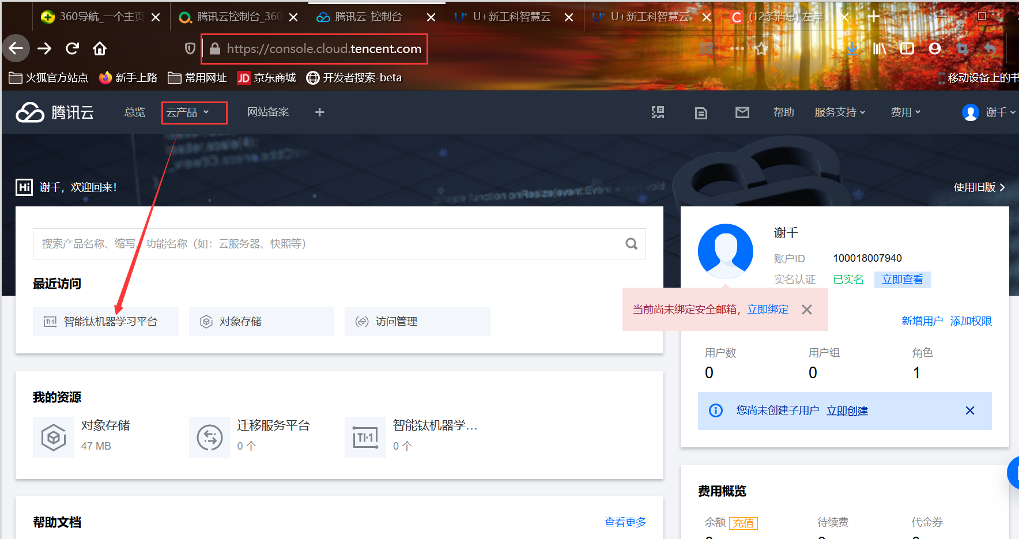This screenshot has width=1019, height=539.
Task: Click the 账户ID value 100018007940
Action: click(867, 258)
